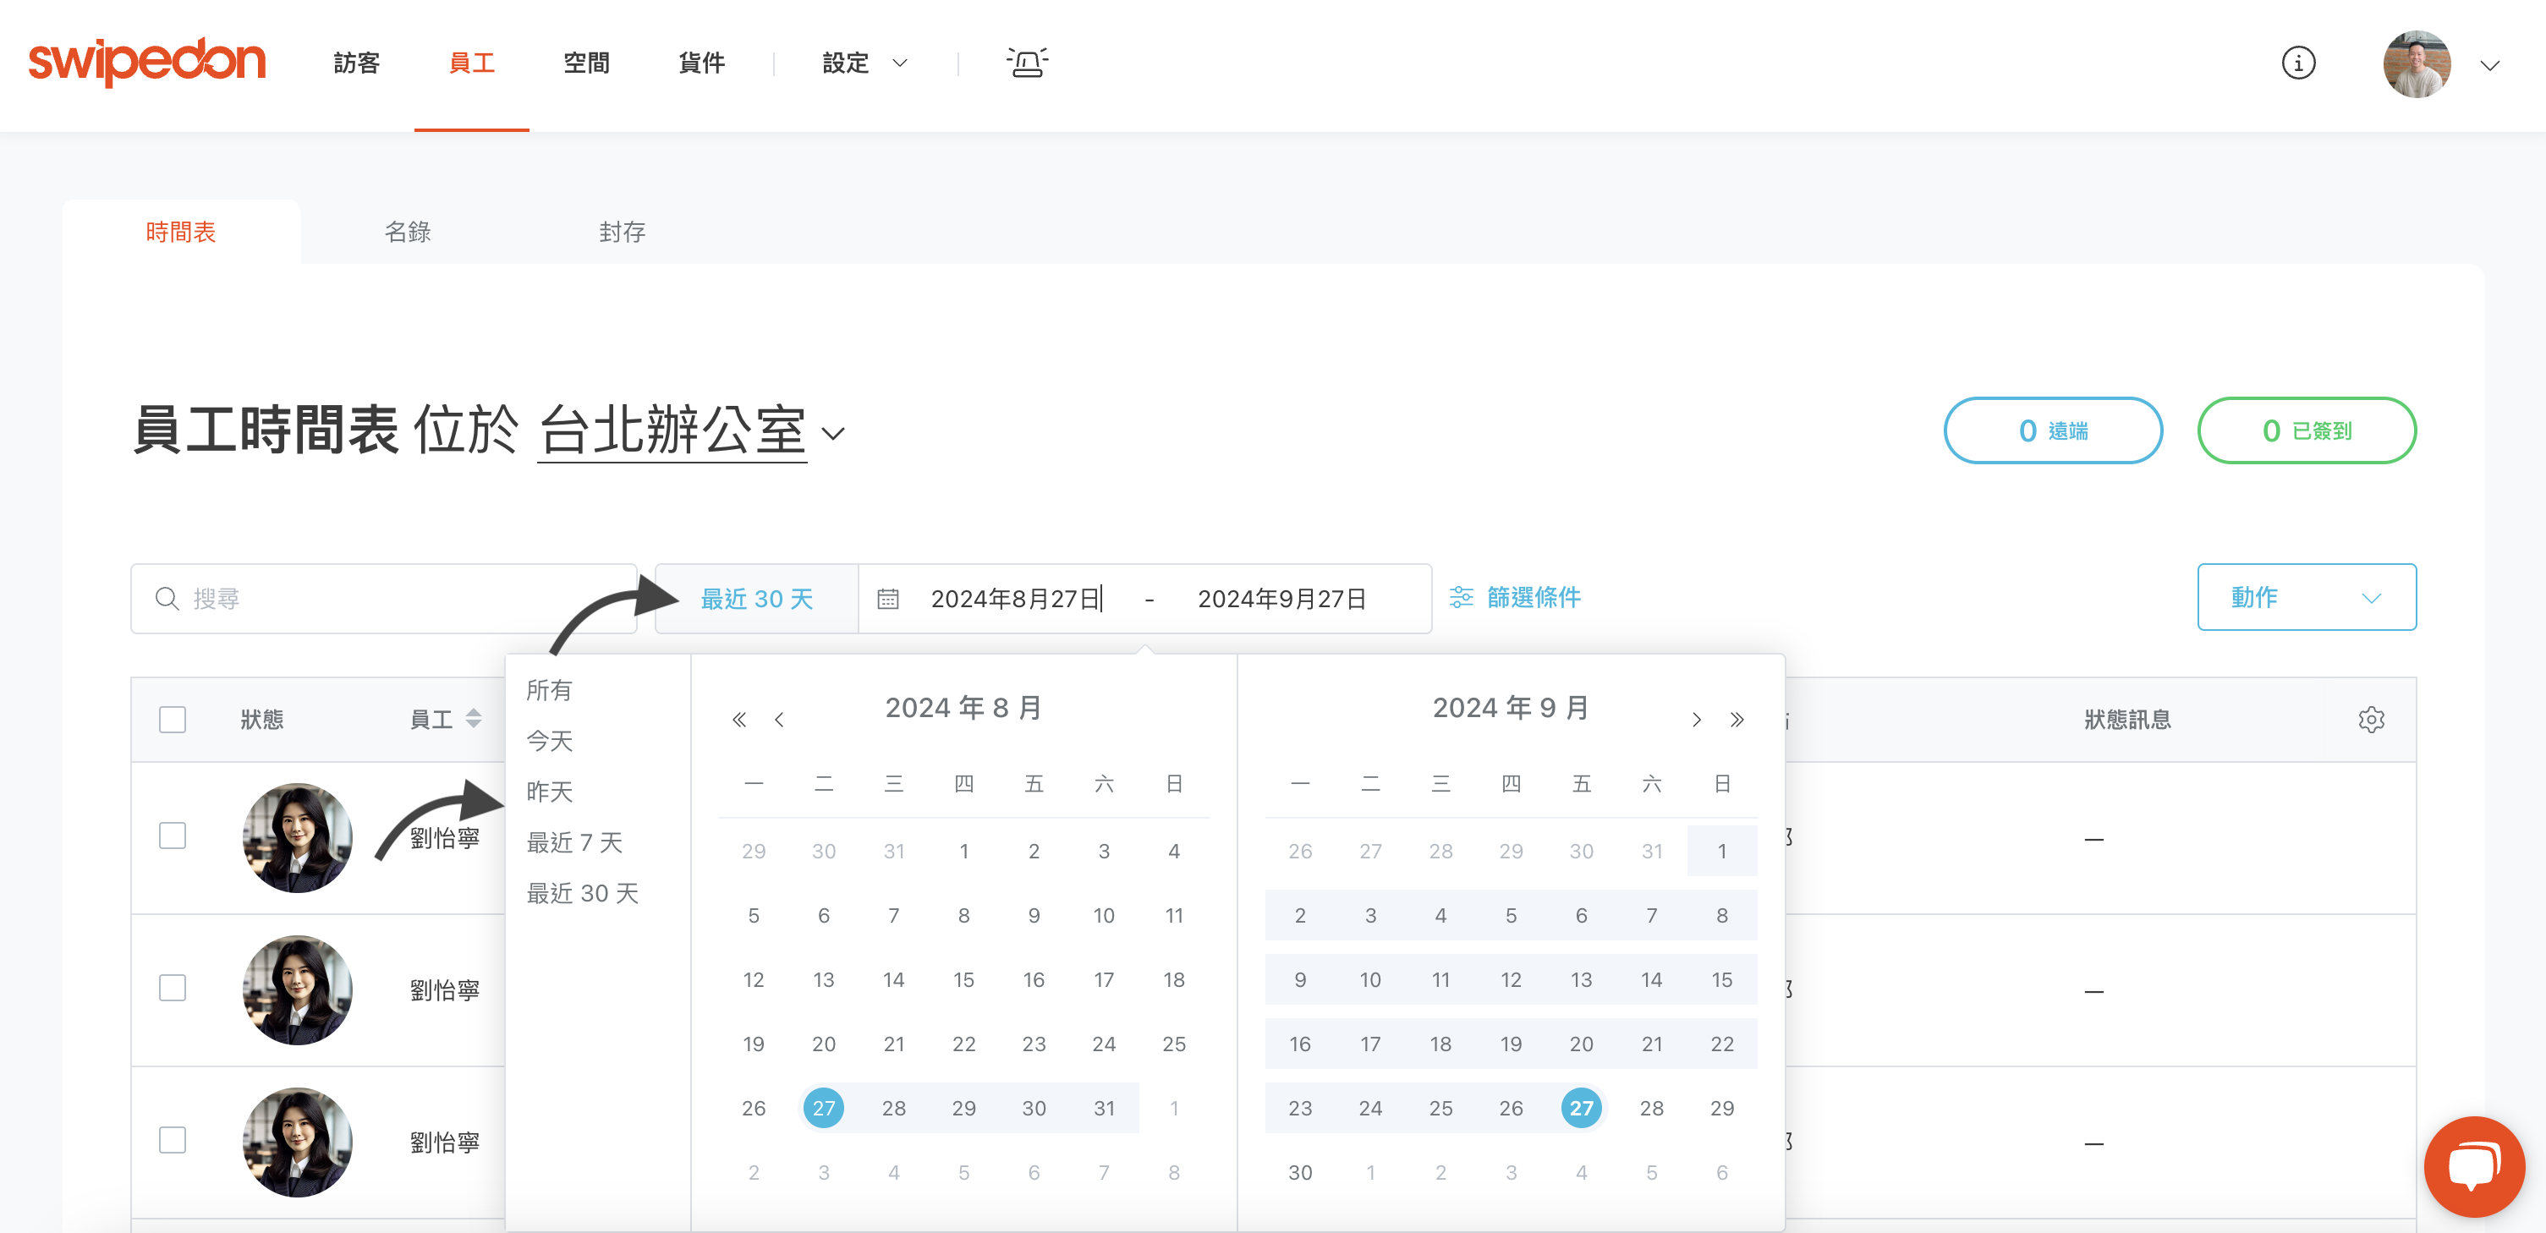
Task: Open the 設定 settings dropdown
Action: point(864,63)
